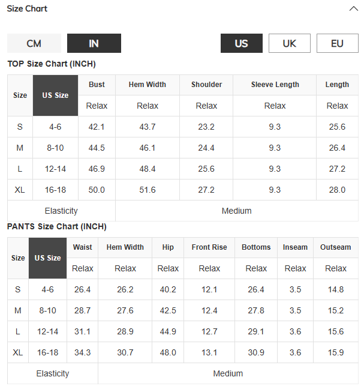This screenshot has height=386, width=364.
Task: Switch measurement units to CM
Action: click(34, 43)
